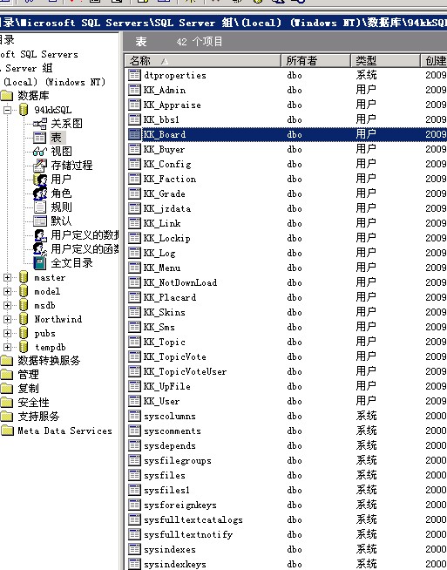Select the KK_Buyer table row
Viewport: 447px width, 570px height.
[286, 149]
